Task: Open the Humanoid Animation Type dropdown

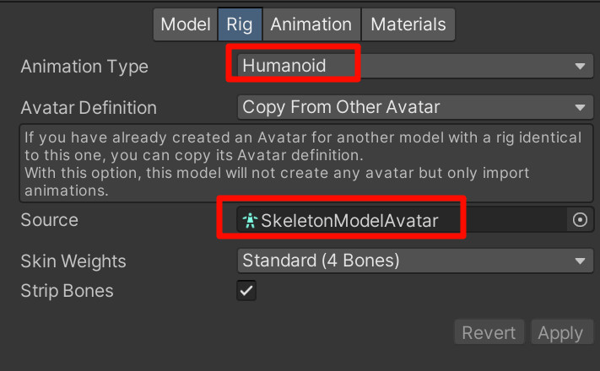Action: pyautogui.click(x=415, y=66)
